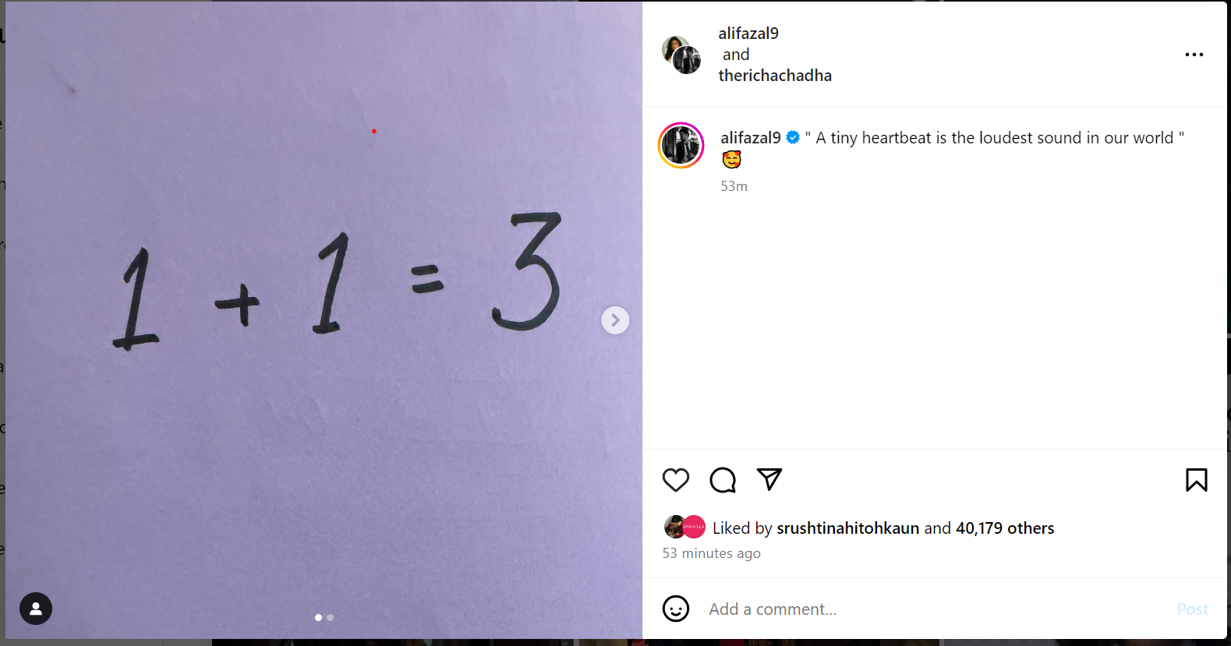Open the alifazal9 profile link in the header
The image size is (1231, 646).
pyautogui.click(x=748, y=34)
